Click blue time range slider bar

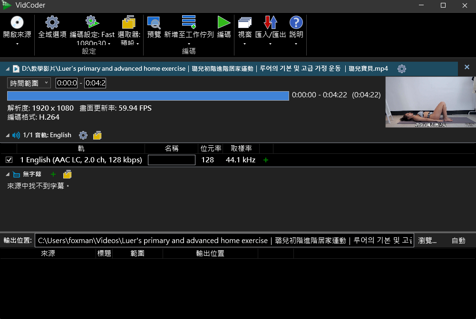click(148, 96)
